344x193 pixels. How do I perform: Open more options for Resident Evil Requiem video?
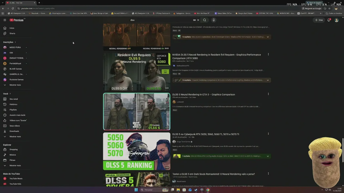[x=268, y=54]
